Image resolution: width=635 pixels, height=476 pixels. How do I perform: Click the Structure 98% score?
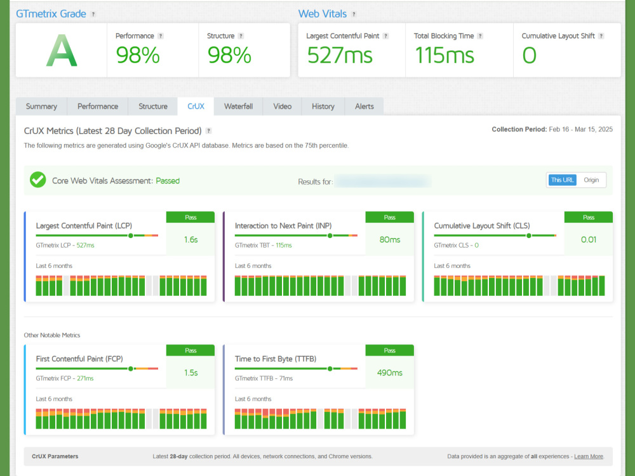[229, 55]
